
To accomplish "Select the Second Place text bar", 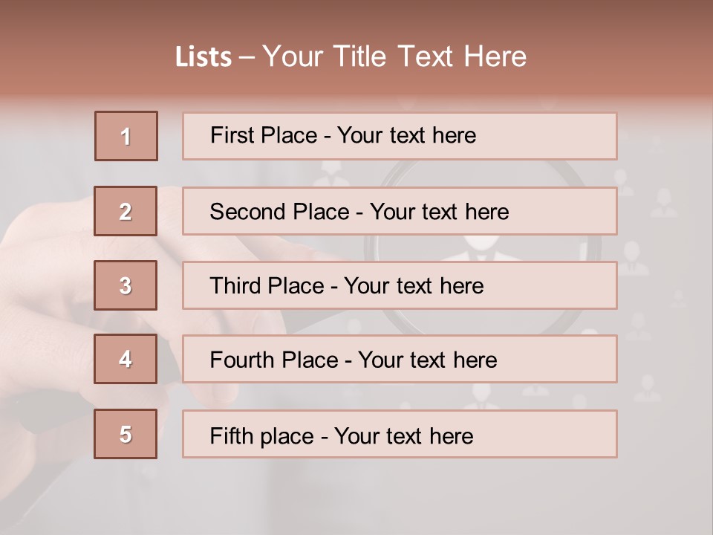I will point(400,211).
